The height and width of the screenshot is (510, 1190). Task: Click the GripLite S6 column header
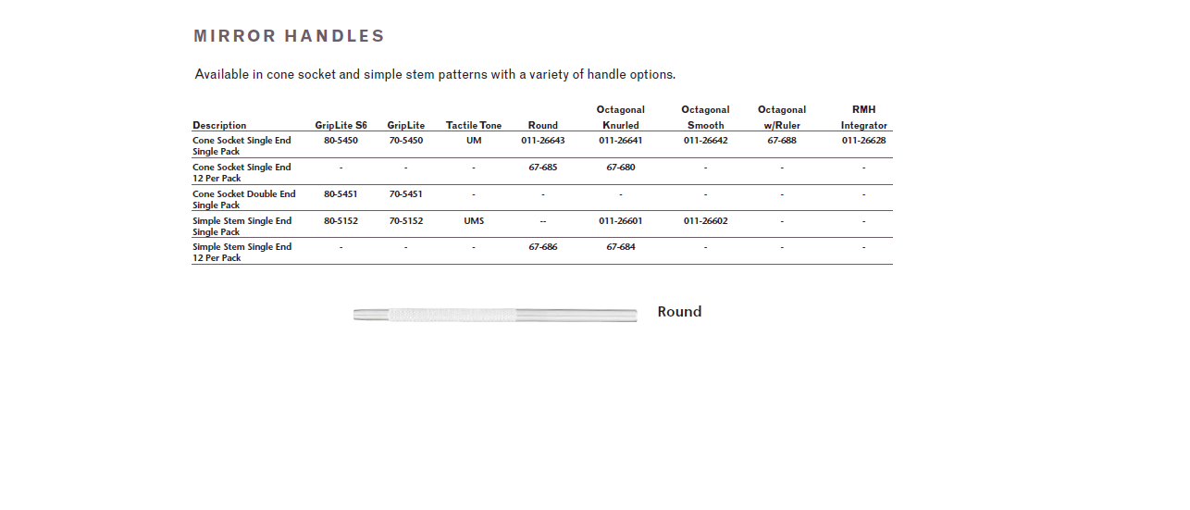pos(341,125)
